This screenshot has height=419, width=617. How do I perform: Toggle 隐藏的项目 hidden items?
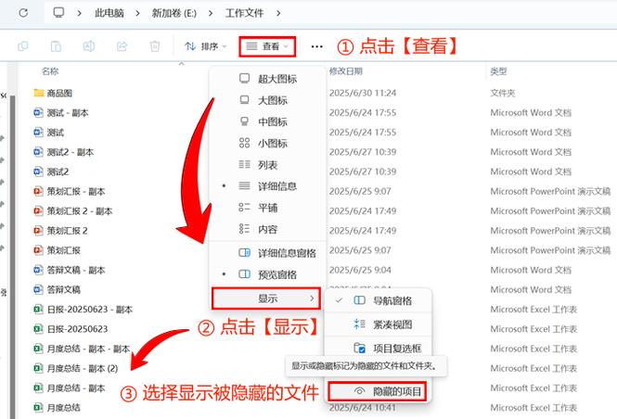[378, 391]
